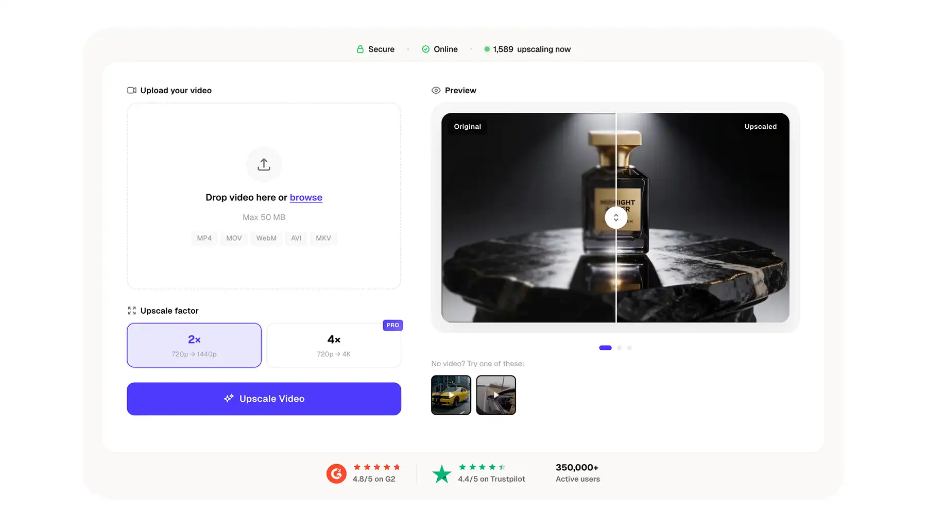Click the video drop zone area
The image size is (926, 528).
click(264, 196)
